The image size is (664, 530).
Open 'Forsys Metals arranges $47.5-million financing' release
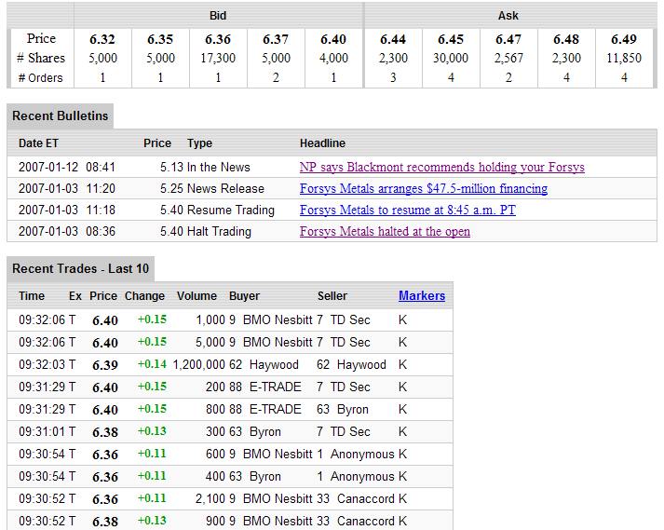[424, 188]
